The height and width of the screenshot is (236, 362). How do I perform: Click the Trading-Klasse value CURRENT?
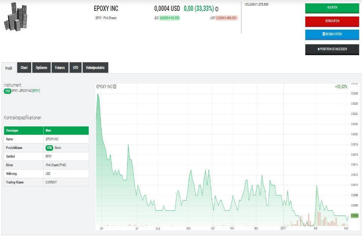pyautogui.click(x=51, y=182)
